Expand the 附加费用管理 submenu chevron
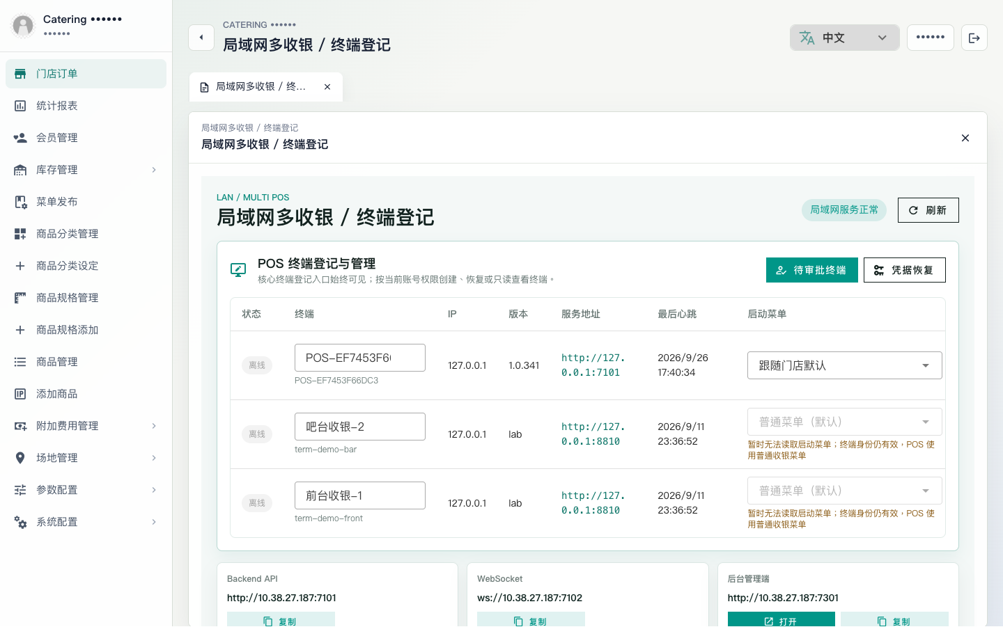This screenshot has width=1003, height=643. (x=154, y=426)
